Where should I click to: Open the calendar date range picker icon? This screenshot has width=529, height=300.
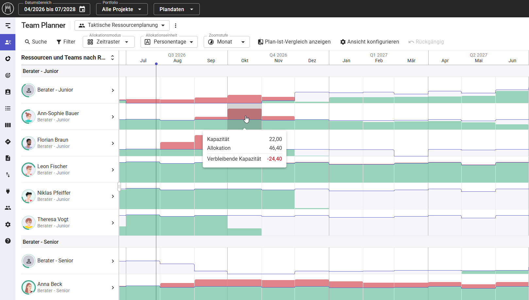(82, 9)
